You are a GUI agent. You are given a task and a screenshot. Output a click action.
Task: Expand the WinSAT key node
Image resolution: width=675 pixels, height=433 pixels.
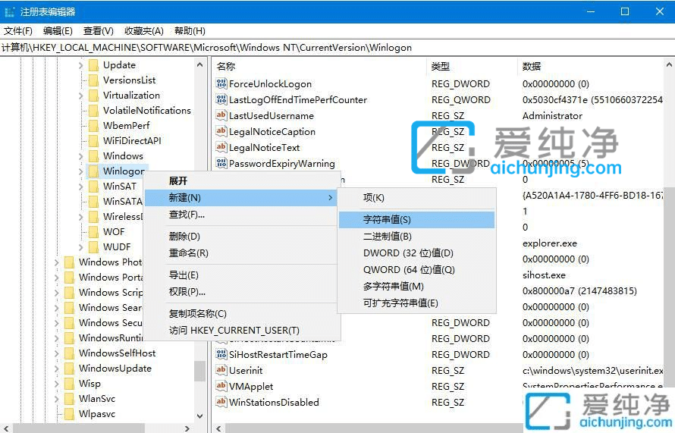(x=81, y=187)
